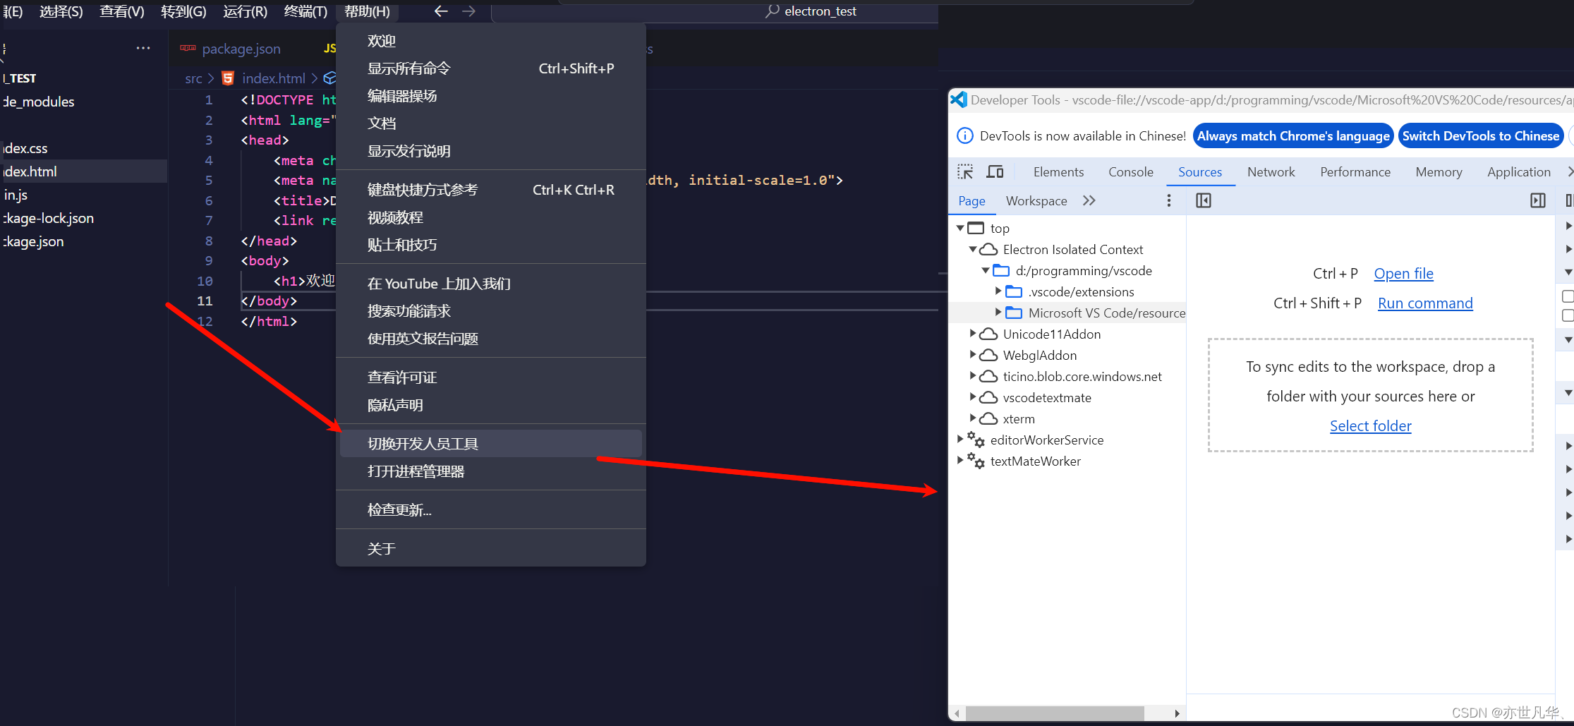Open the Memory tab in DevTools
This screenshot has height=726, width=1574.
click(x=1439, y=171)
